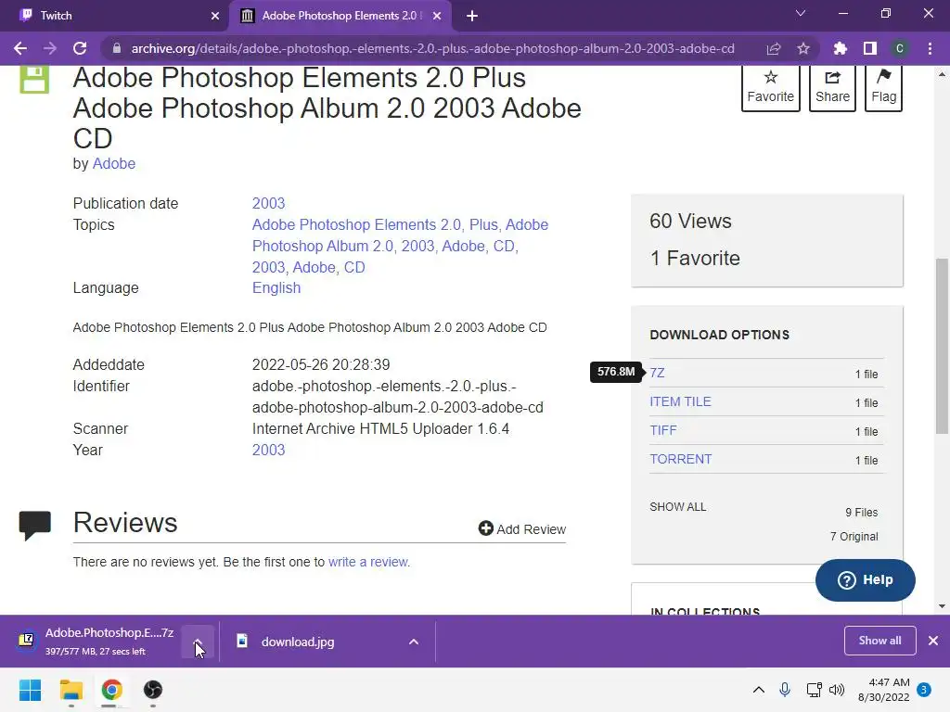Close the downloads bar
The width and height of the screenshot is (950, 712).
933,641
